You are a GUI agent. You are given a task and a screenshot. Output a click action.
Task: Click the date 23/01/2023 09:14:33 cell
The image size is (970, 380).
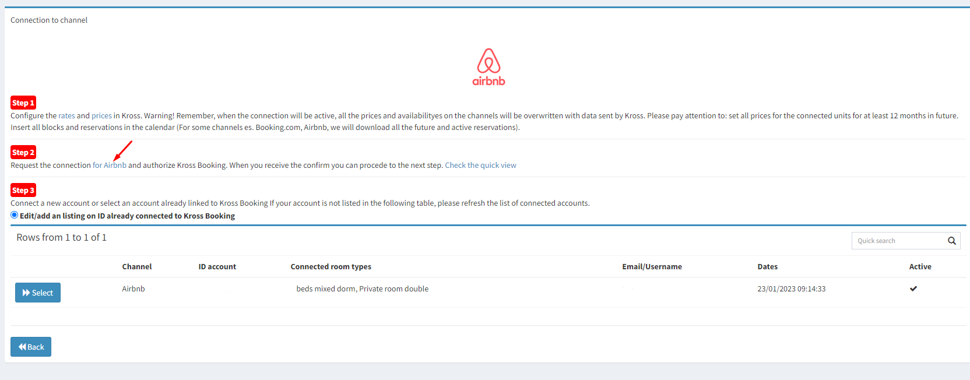coord(791,288)
